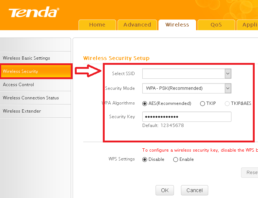Screen dimensions: 258x198
Task: View Wireless Connection Status
Action: point(35,98)
